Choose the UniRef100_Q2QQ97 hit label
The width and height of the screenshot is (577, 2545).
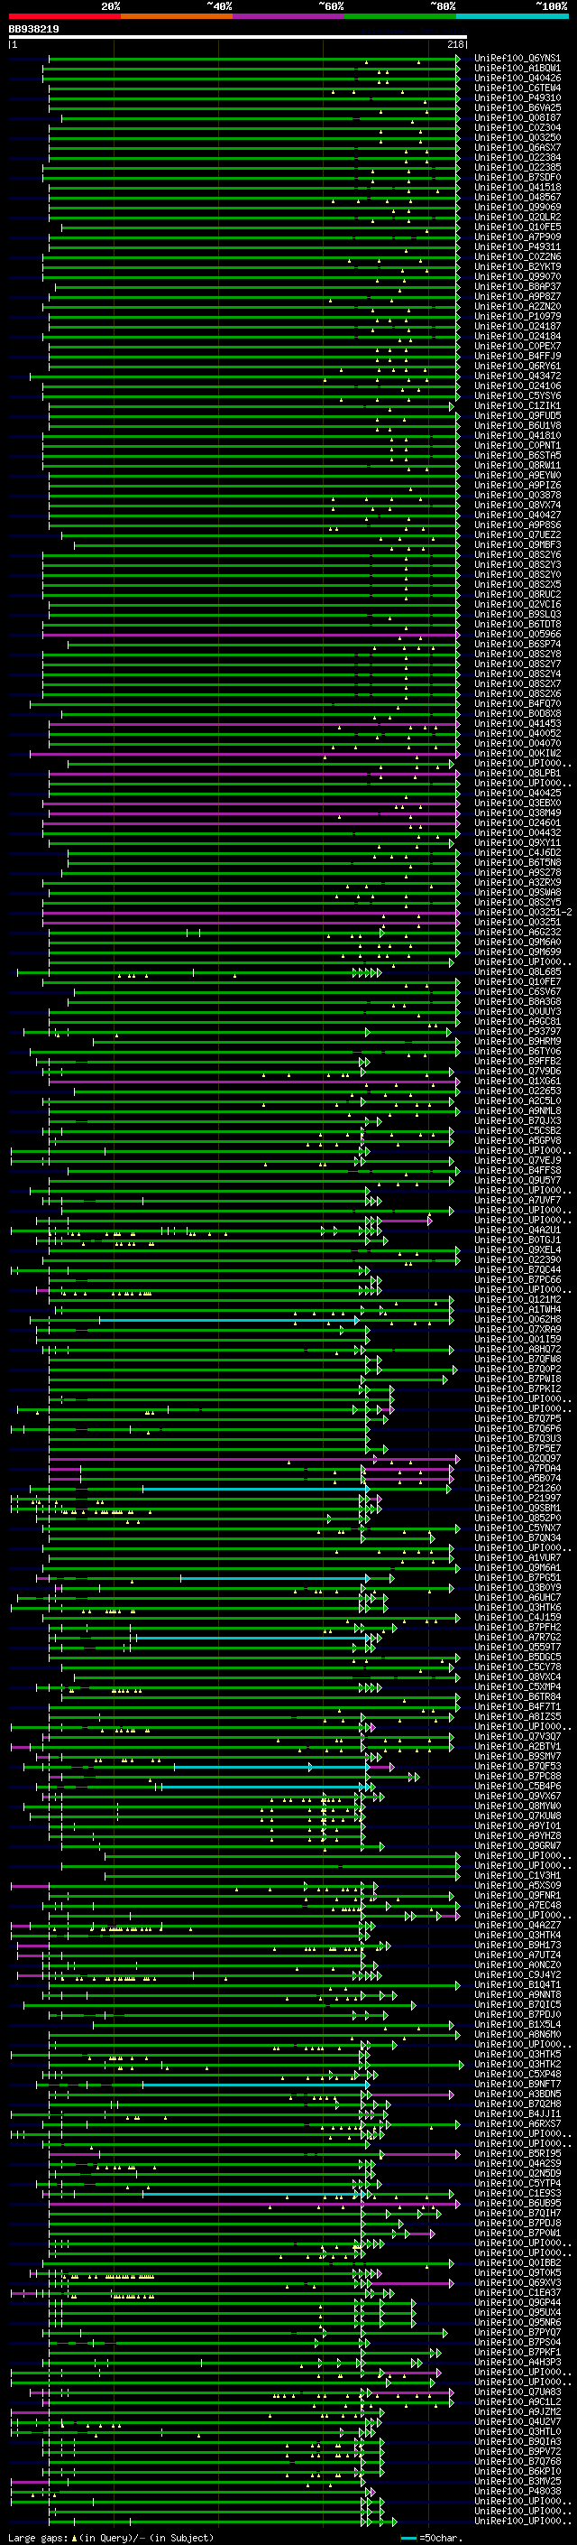click(x=517, y=1459)
